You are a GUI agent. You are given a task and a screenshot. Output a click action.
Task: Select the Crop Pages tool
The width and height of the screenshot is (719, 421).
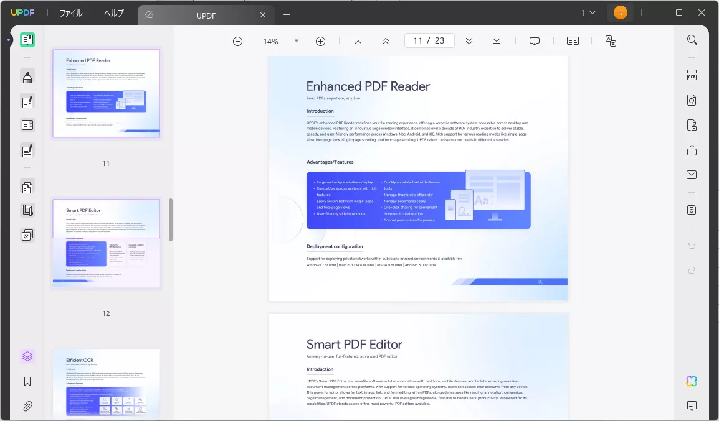click(x=27, y=210)
